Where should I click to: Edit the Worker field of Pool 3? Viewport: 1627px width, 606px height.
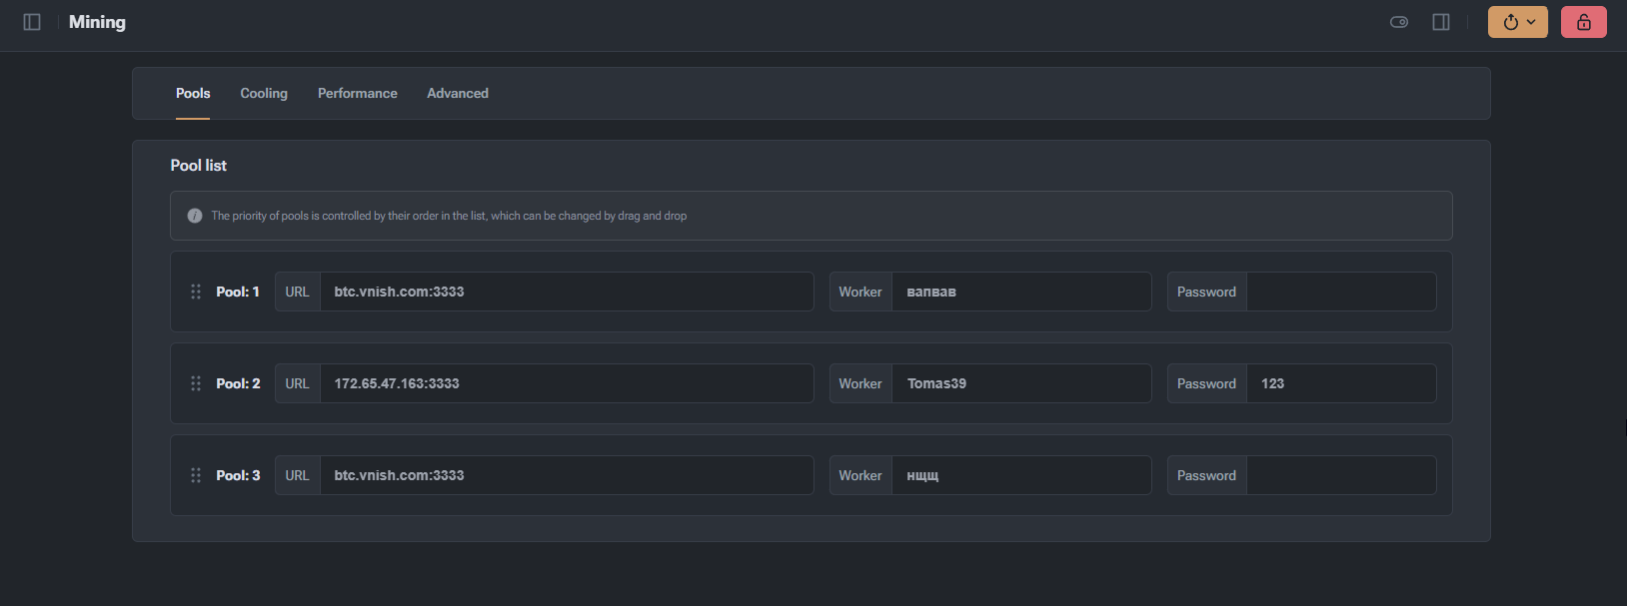click(x=1021, y=475)
